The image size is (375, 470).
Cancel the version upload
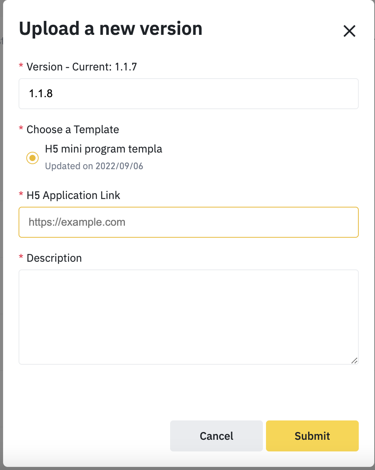[216, 436]
